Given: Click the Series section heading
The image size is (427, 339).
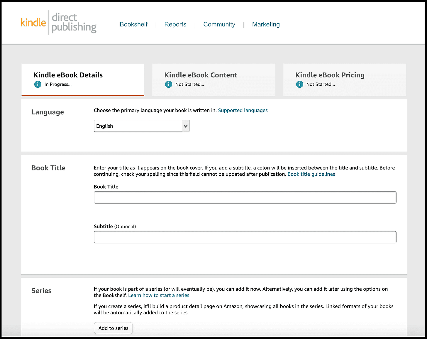Looking at the screenshot, I should 41,291.
